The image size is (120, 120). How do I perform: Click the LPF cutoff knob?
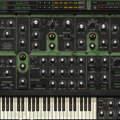point(81,27)
